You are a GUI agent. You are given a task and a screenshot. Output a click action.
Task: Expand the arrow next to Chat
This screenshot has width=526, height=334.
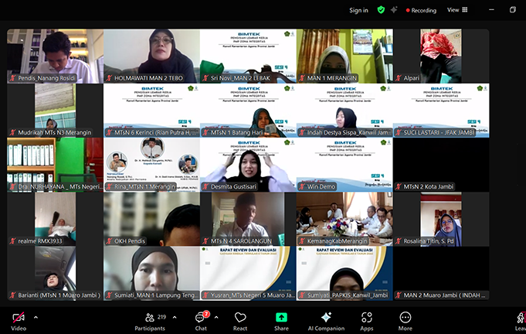tap(217, 317)
